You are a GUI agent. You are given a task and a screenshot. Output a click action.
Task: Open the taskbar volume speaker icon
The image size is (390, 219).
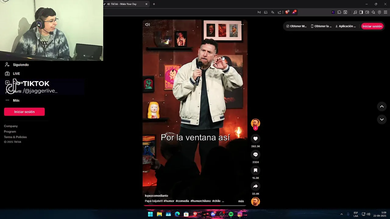point(368,214)
